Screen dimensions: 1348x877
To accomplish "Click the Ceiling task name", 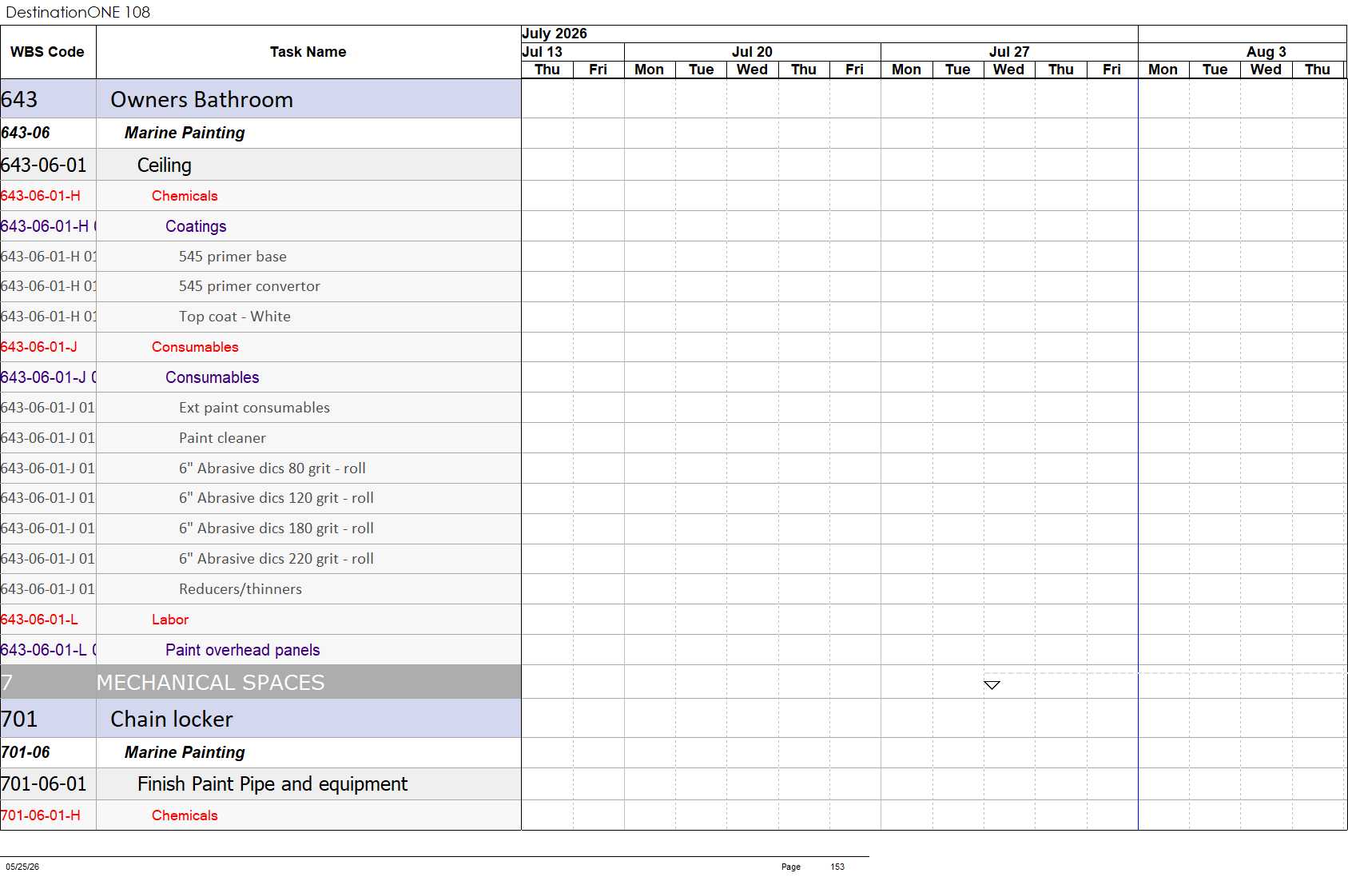I will pos(165,165).
